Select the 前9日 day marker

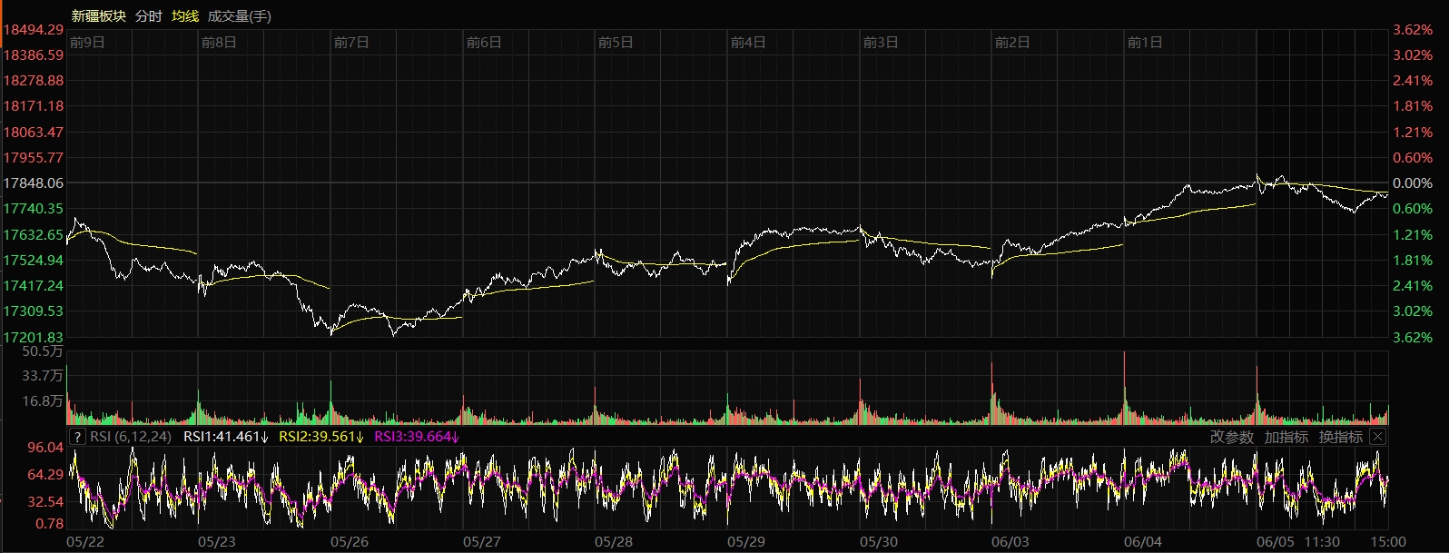pyautogui.click(x=87, y=43)
